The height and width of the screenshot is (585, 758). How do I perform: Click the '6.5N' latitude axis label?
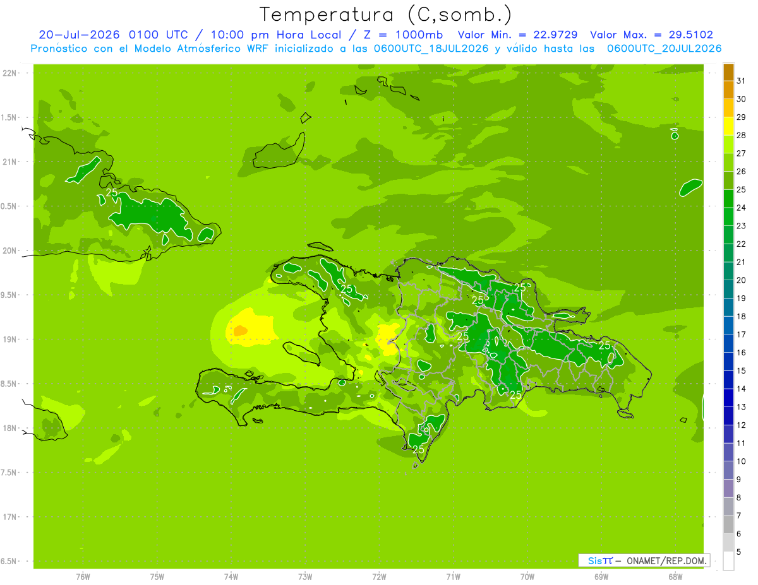click(9, 561)
